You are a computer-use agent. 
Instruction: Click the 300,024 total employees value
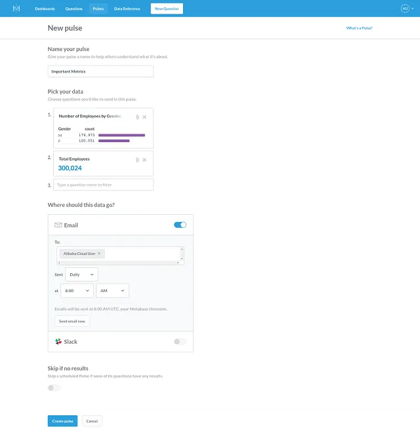point(70,168)
